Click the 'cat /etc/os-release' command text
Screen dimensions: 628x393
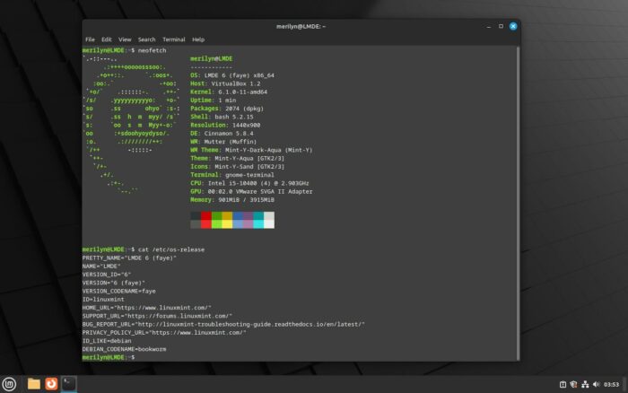coord(171,249)
